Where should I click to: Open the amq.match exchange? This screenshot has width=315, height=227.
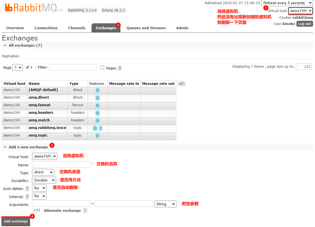(x=39, y=120)
